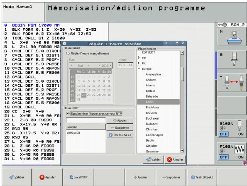Screen dimensions: 247x186
Task: Select manual time setting radio button
Action: (68, 54)
